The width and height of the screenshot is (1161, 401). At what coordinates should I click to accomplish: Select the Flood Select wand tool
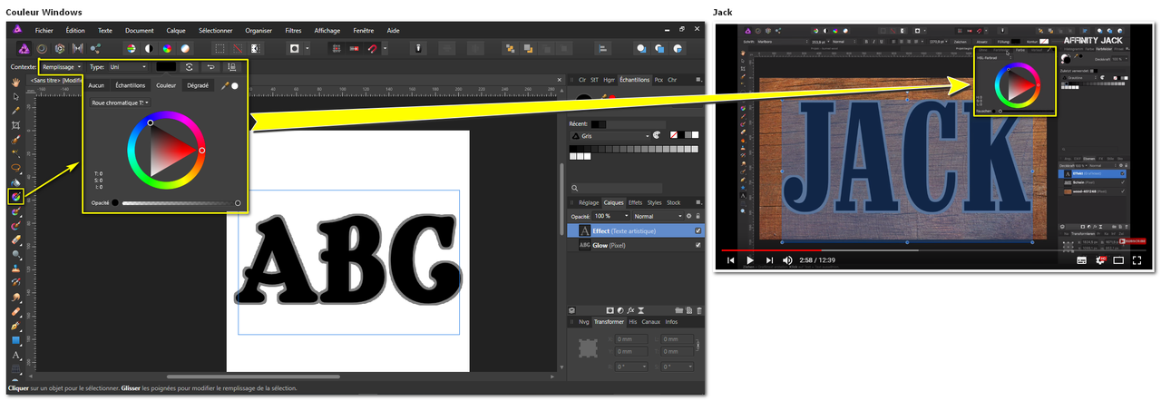tap(16, 153)
